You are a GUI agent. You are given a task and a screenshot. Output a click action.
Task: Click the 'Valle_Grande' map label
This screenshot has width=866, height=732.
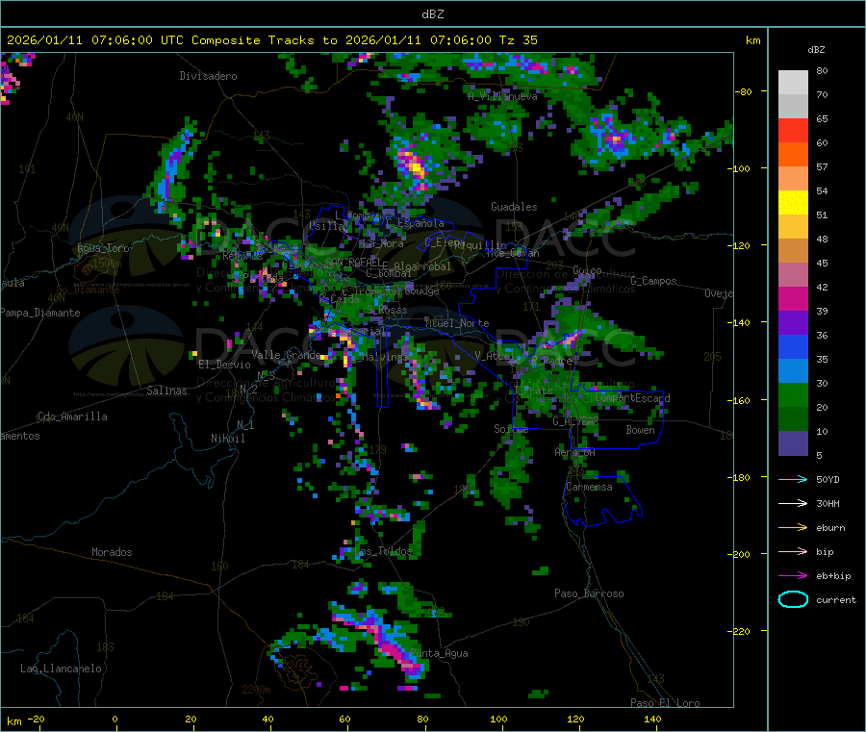[286, 355]
